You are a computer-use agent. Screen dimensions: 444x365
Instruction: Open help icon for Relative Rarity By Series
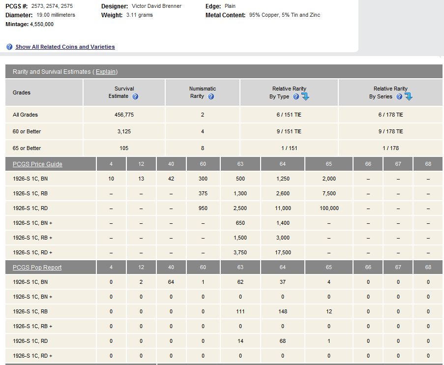399,96
